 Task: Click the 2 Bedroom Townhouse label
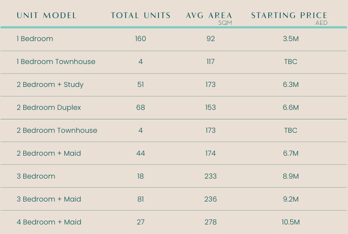(x=57, y=130)
